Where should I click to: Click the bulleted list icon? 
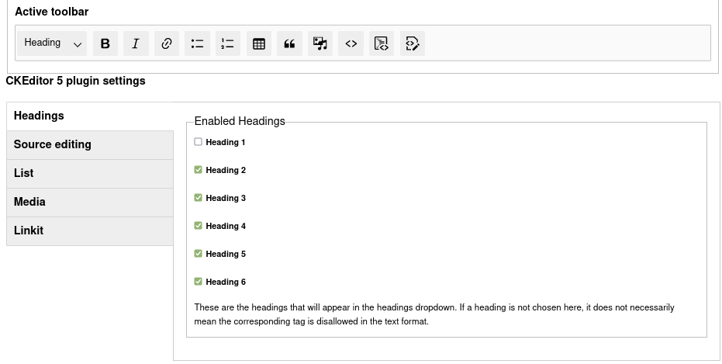click(197, 43)
